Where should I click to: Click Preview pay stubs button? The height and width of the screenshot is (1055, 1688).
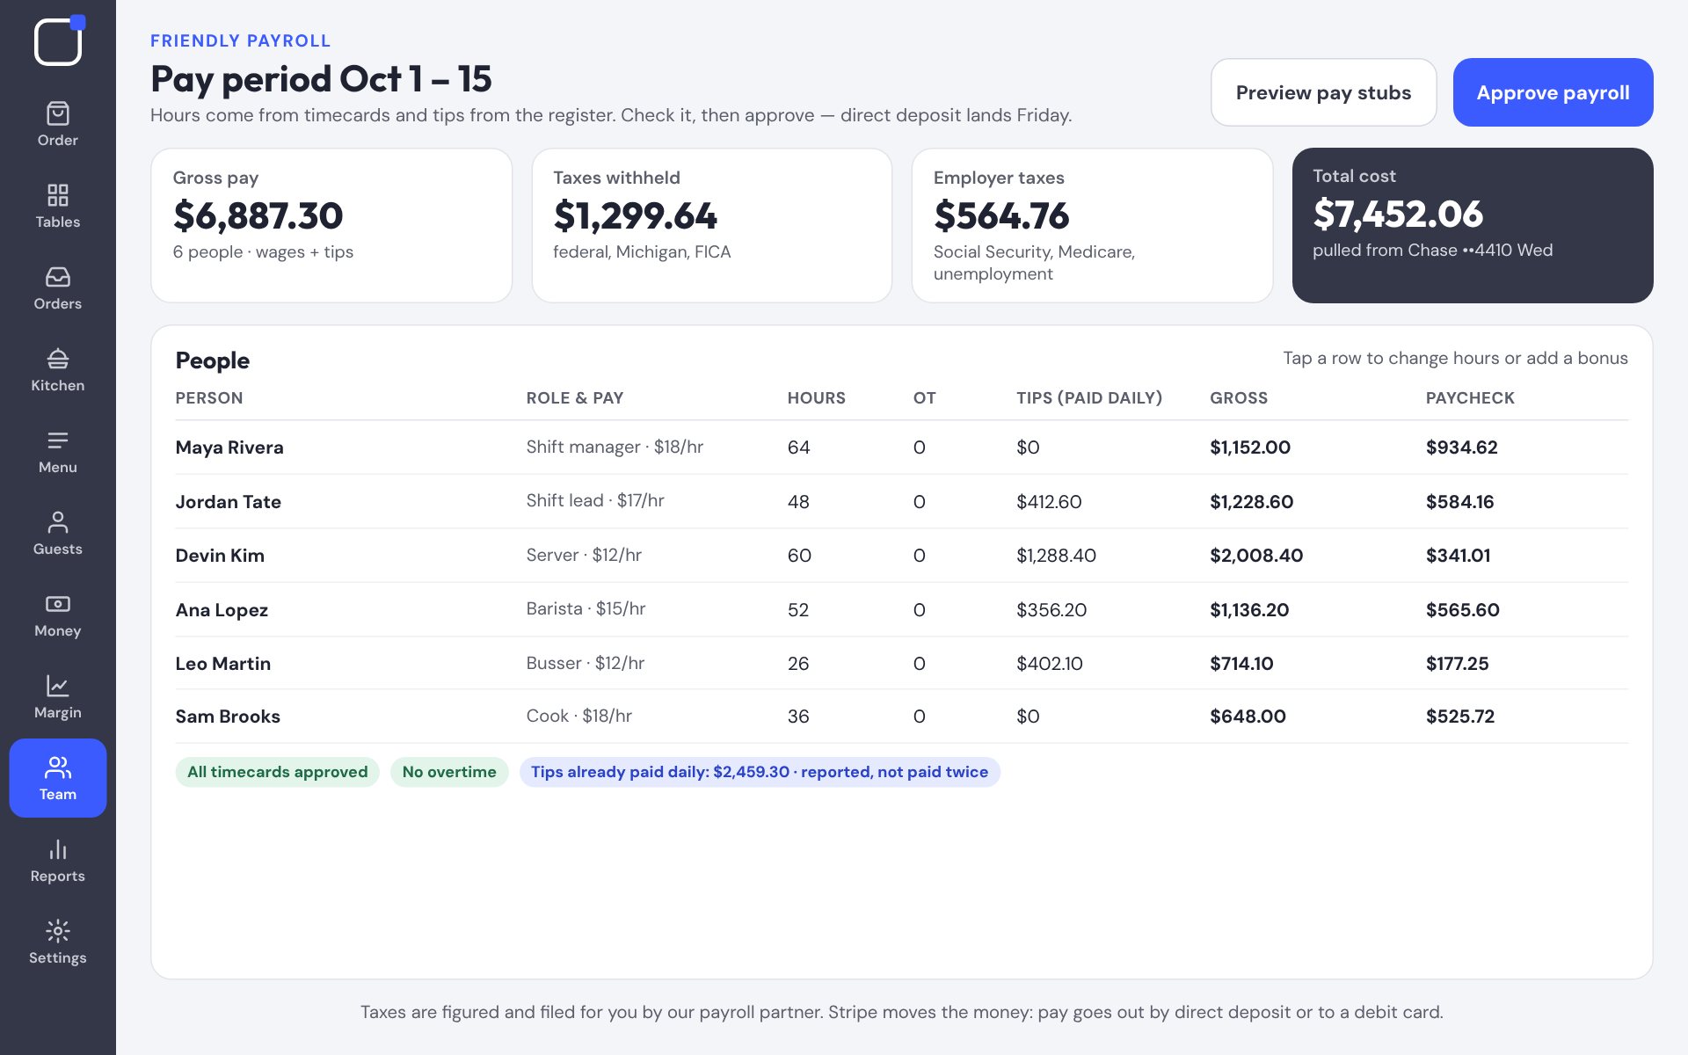(x=1323, y=92)
